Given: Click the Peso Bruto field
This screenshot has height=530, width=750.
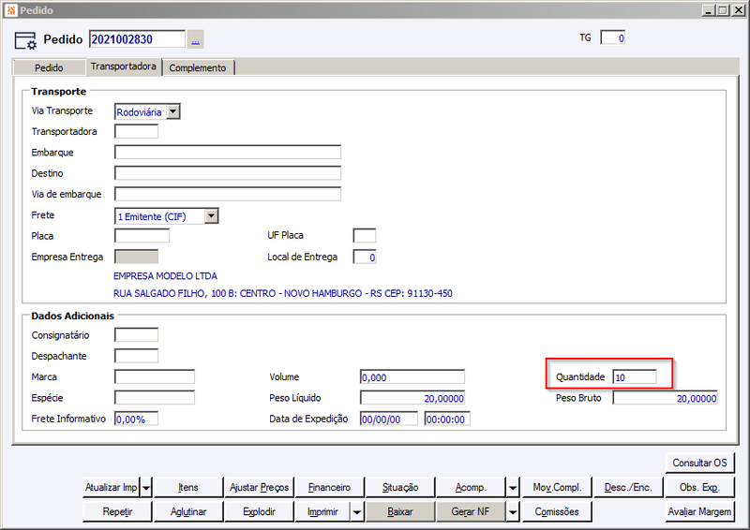Looking at the screenshot, I should pos(666,398).
